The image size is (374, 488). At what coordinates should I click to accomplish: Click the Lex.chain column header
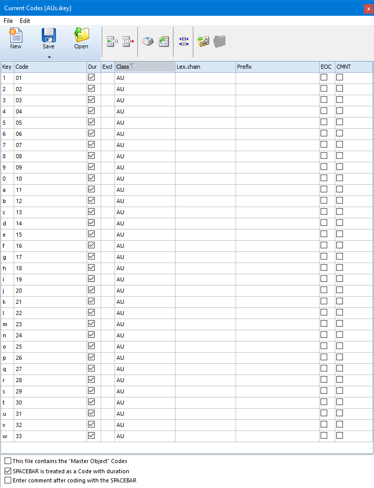pyautogui.click(x=206, y=67)
